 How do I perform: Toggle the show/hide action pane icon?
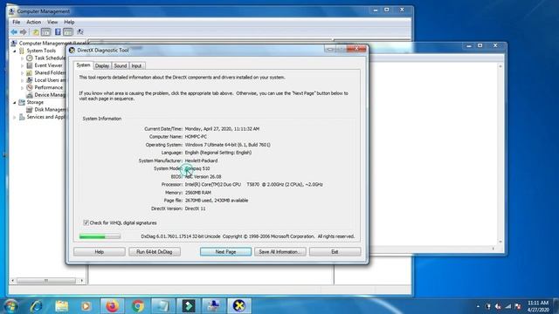(x=68, y=32)
